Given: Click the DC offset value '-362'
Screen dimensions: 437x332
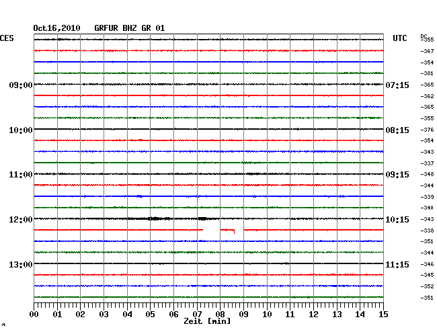Looking at the screenshot, I should 427,96.
